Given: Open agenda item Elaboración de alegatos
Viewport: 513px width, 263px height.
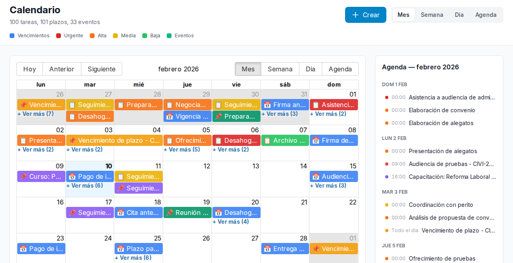Looking at the screenshot, I should pos(439,123).
